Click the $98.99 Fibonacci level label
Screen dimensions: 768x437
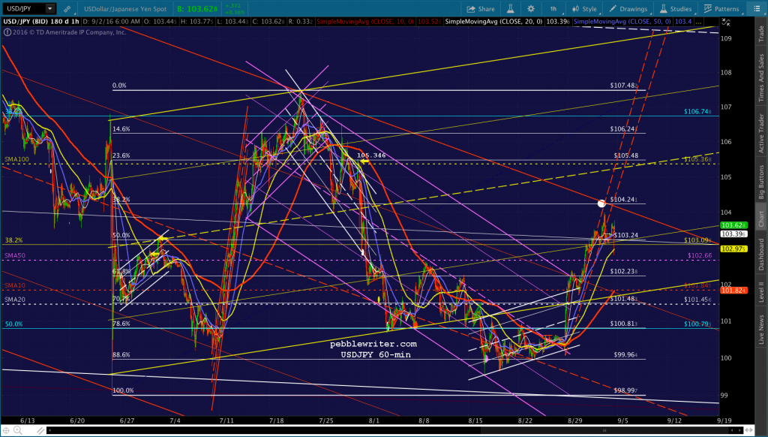[x=625, y=390]
